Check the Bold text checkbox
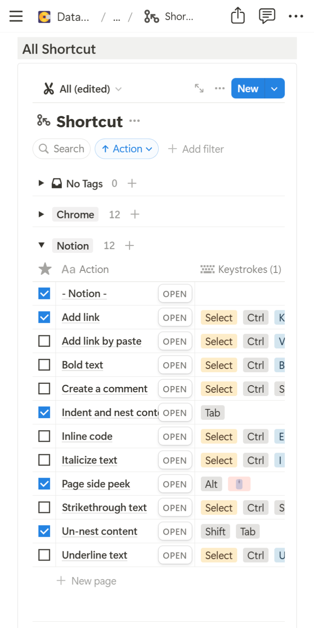This screenshot has height=628, width=314. (x=44, y=365)
